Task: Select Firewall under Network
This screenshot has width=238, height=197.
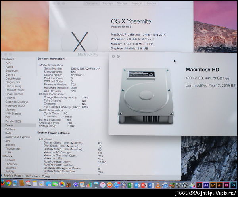Action: click(10, 160)
